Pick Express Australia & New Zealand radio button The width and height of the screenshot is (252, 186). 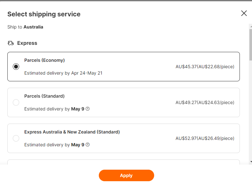point(16,138)
